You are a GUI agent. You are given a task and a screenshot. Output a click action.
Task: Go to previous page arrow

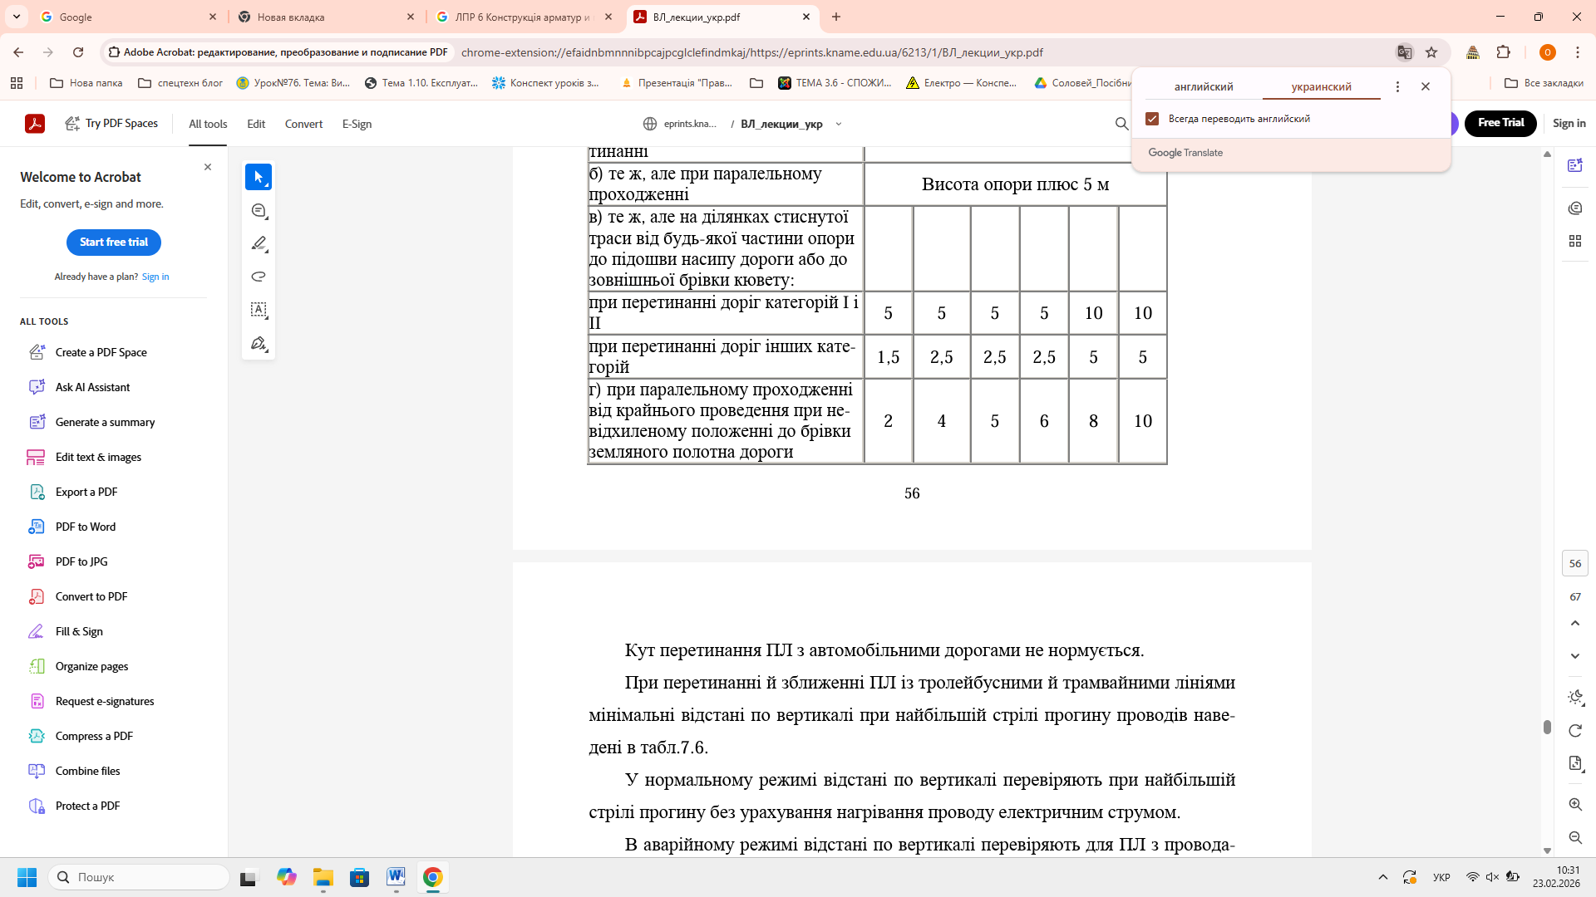[1575, 623]
